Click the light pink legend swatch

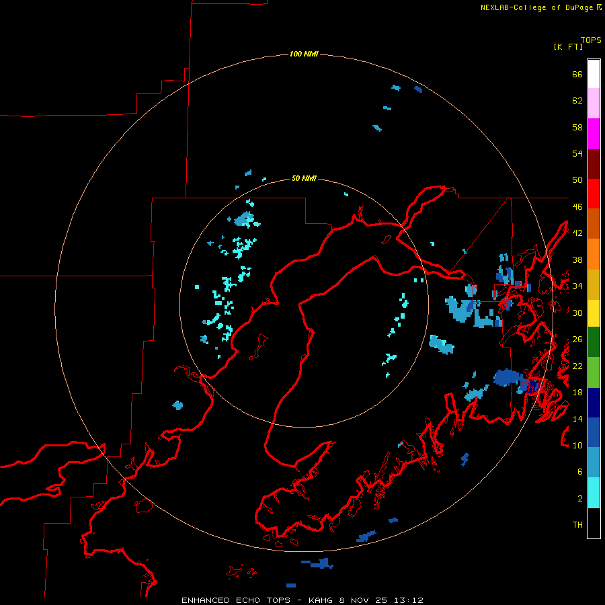[594, 103]
